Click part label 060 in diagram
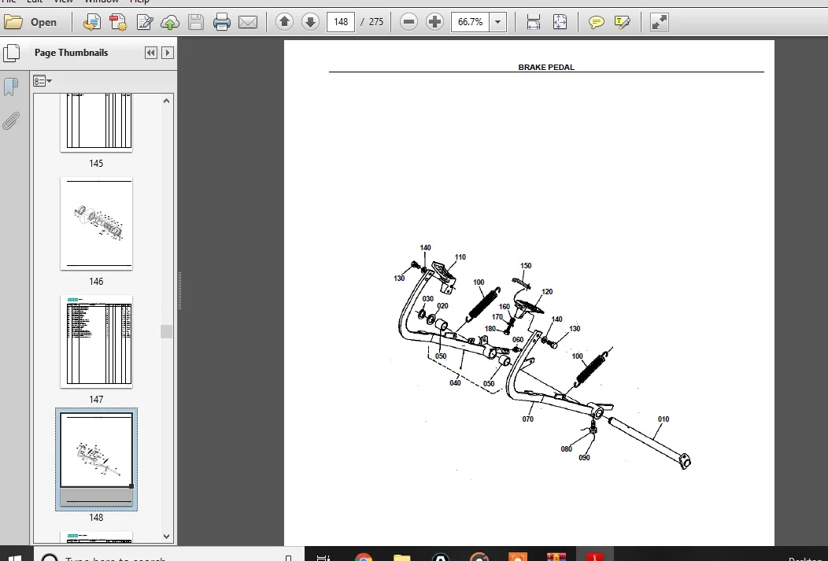Viewport: 828px width, 561px height. pyautogui.click(x=518, y=339)
